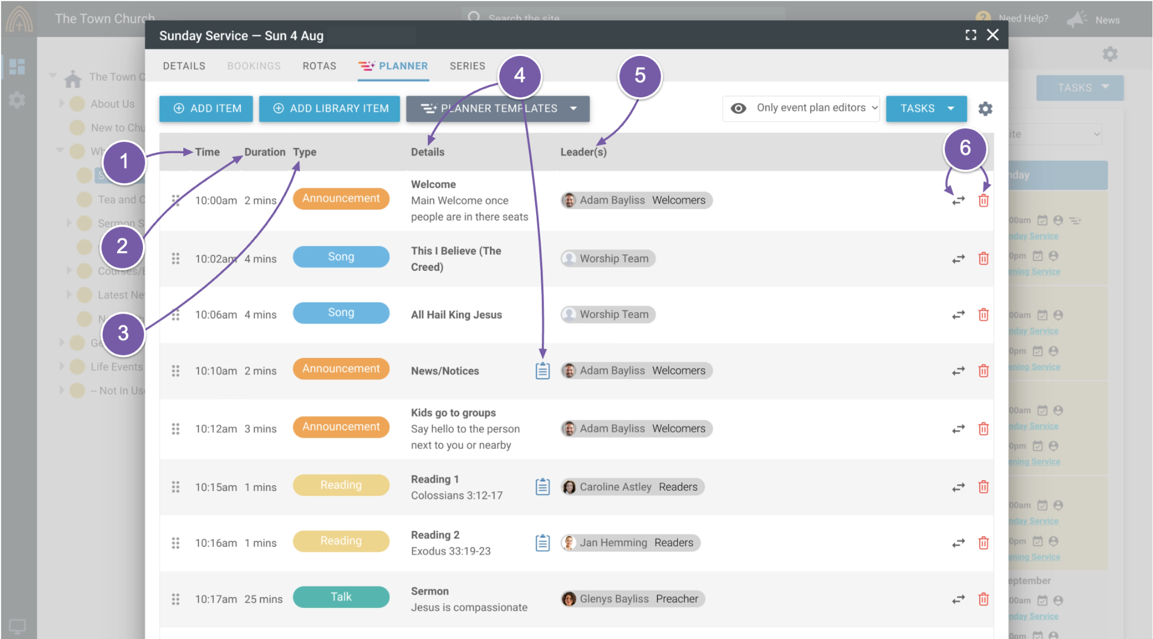
Task: Click the News megaphone icon
Action: point(1076,20)
